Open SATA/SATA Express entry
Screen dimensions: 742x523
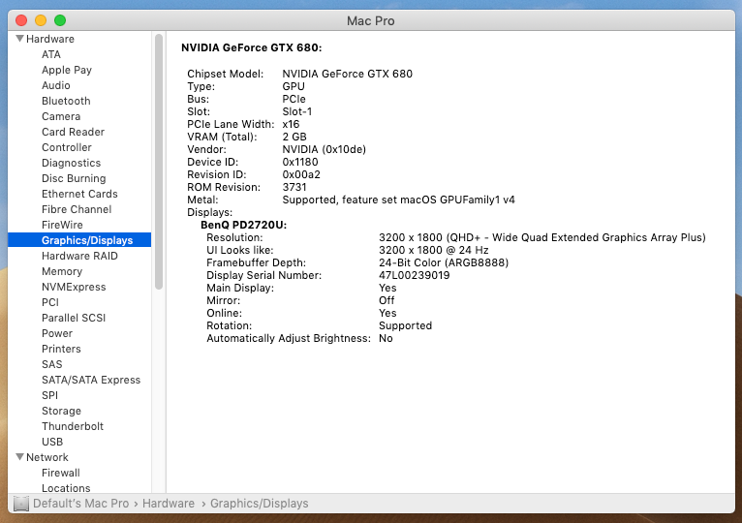coord(91,380)
